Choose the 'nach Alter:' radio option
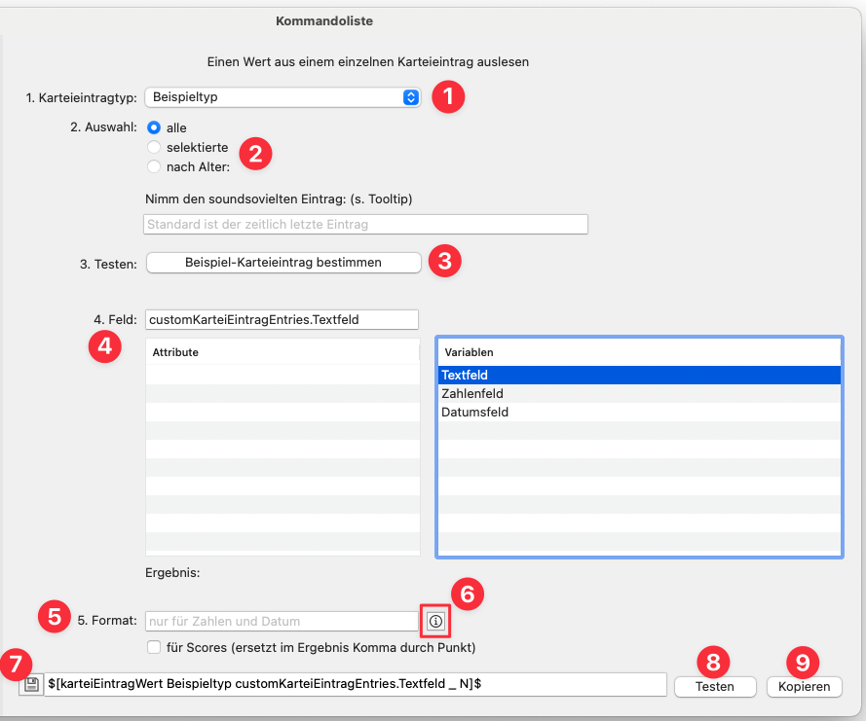This screenshot has width=866, height=721. pos(154,166)
